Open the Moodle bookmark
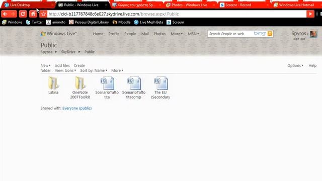The image size is (322, 181). click(121, 22)
